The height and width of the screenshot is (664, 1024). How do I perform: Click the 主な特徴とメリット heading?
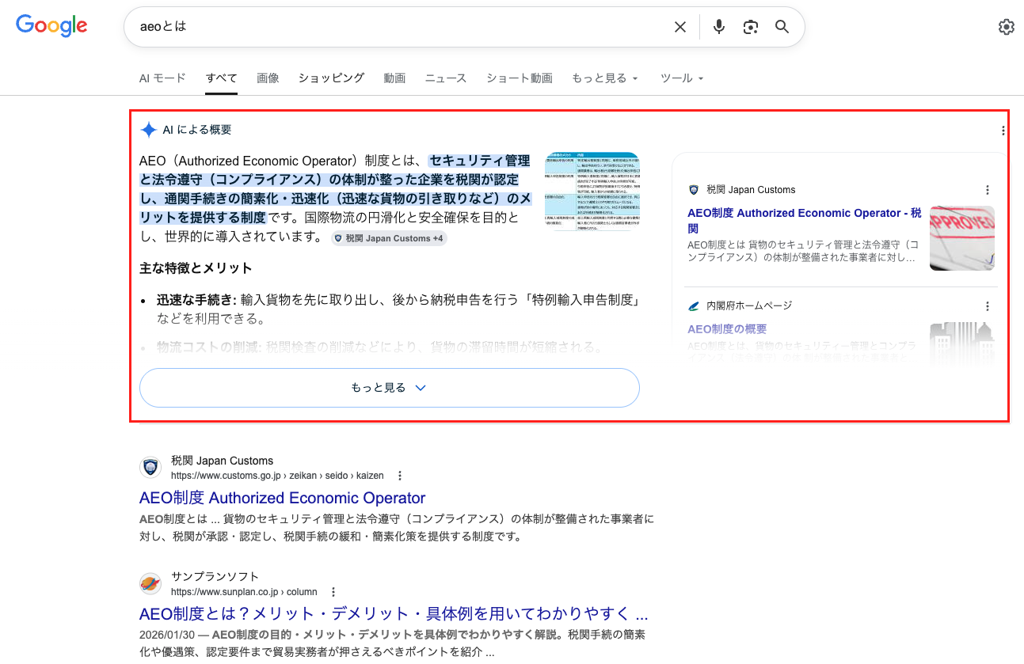tap(196, 268)
